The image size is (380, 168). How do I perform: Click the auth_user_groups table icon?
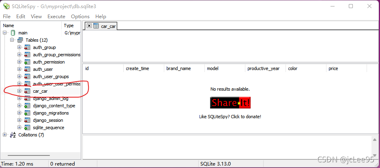(27, 77)
